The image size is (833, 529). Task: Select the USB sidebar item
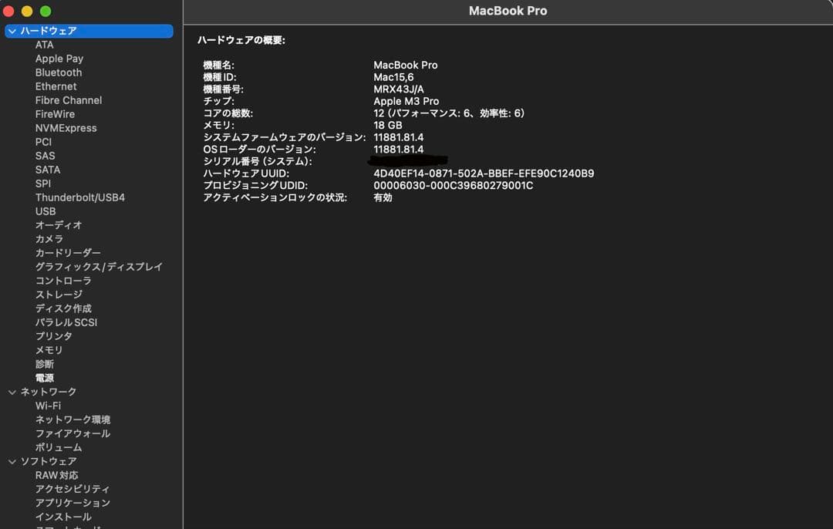pos(46,211)
